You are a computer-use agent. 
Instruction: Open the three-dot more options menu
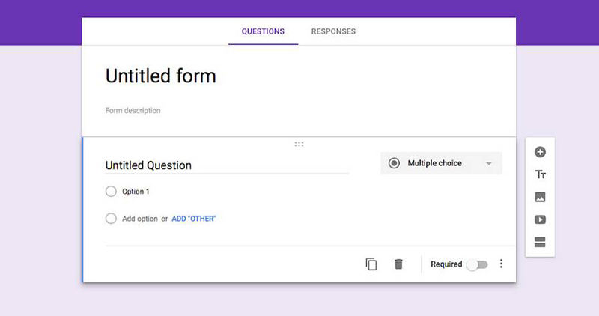tap(501, 264)
